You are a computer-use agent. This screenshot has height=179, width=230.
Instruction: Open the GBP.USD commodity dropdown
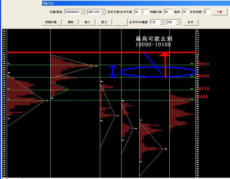[103, 12]
